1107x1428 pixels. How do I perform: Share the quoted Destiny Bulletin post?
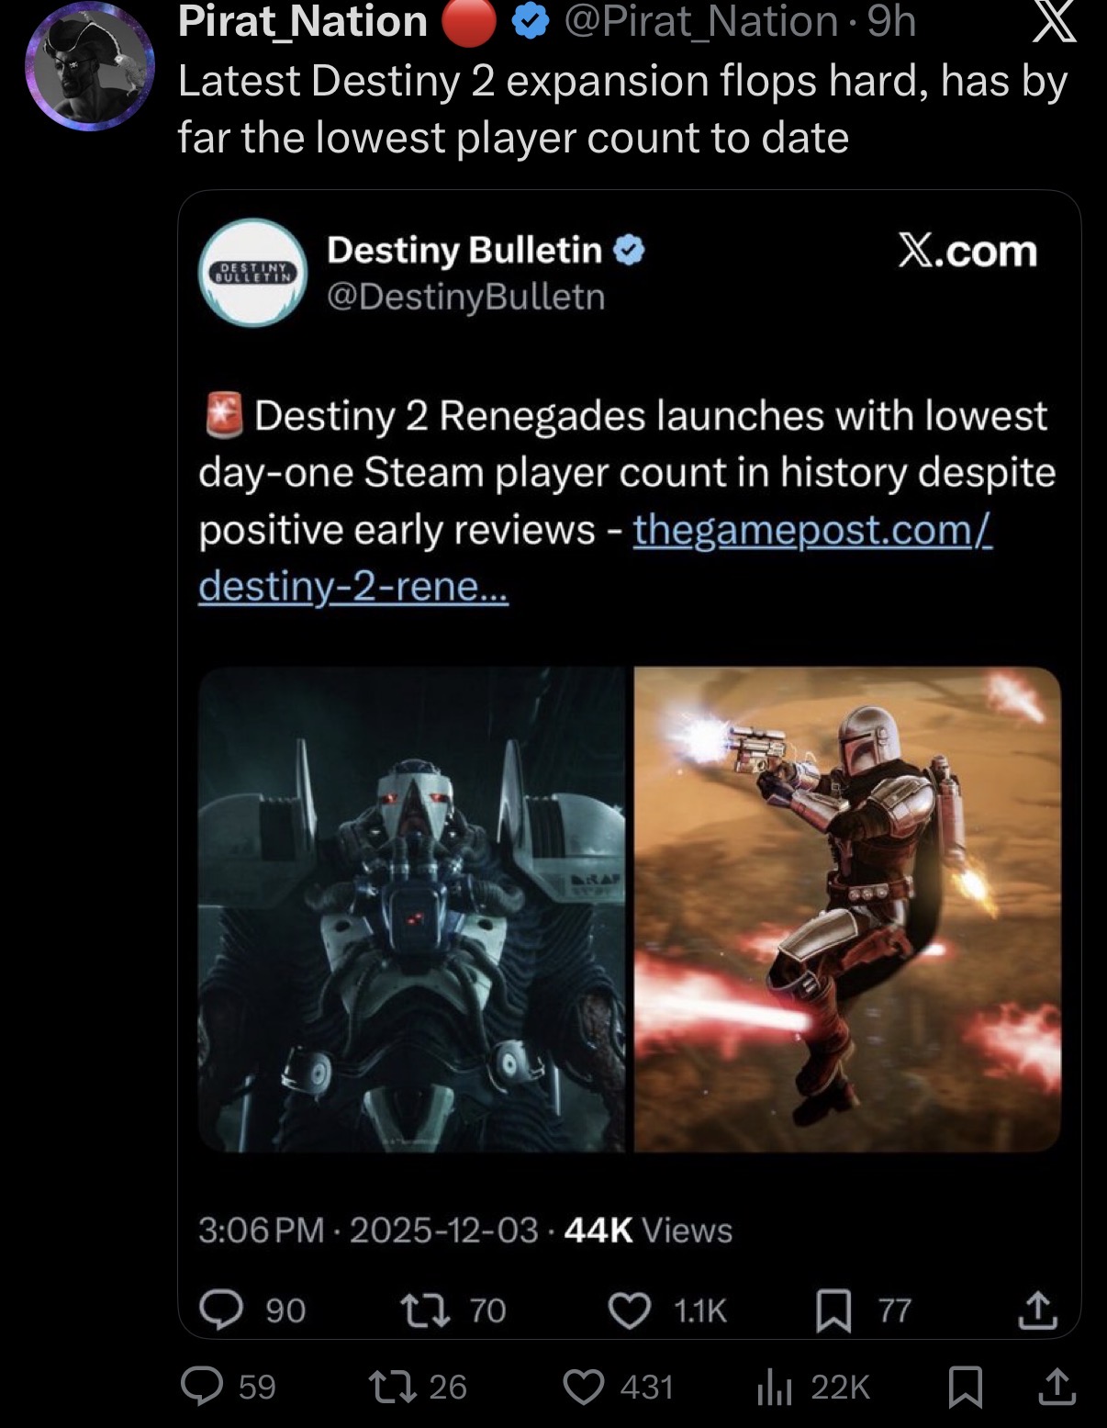coord(1037,1310)
